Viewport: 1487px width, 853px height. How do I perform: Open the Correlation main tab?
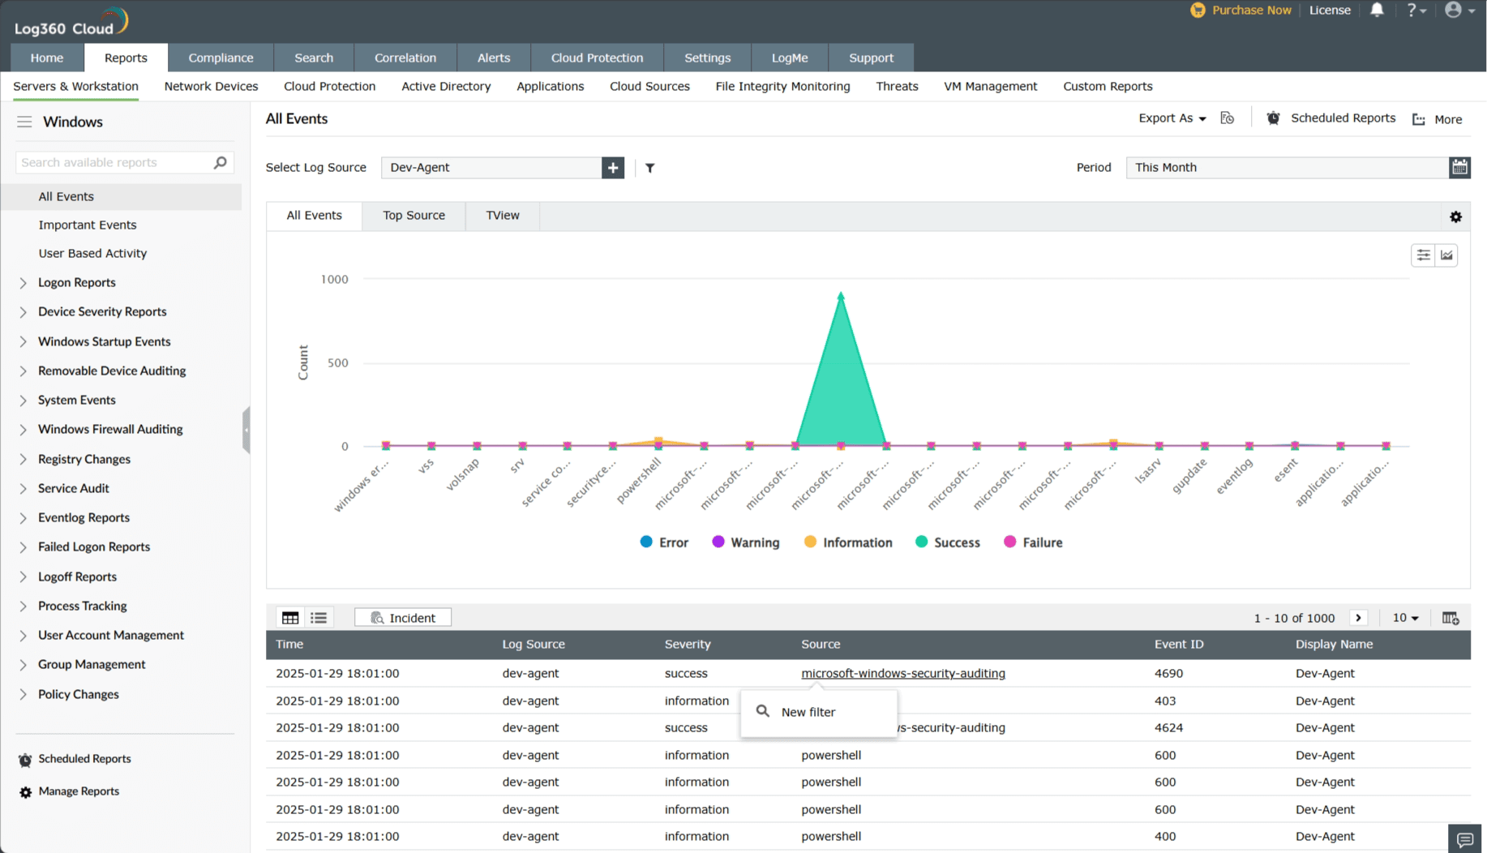coord(405,58)
